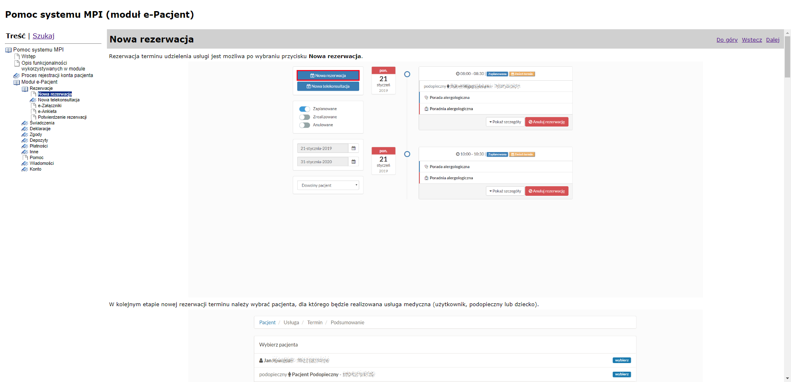Click book icon beside Świadczenia tree node
Viewport: 791px width, 382px height.
[x=25, y=123]
